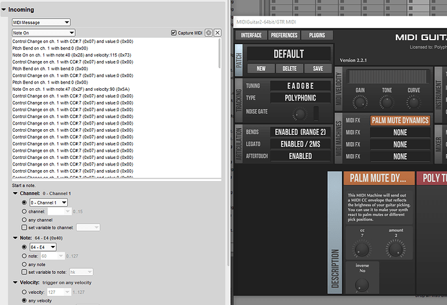DELETE the current patch
The image size is (447, 305).
tap(290, 69)
